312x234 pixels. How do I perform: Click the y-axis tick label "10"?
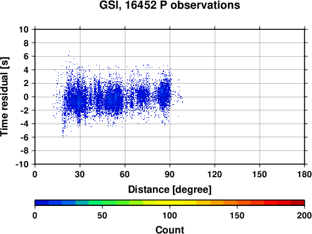[24, 29]
